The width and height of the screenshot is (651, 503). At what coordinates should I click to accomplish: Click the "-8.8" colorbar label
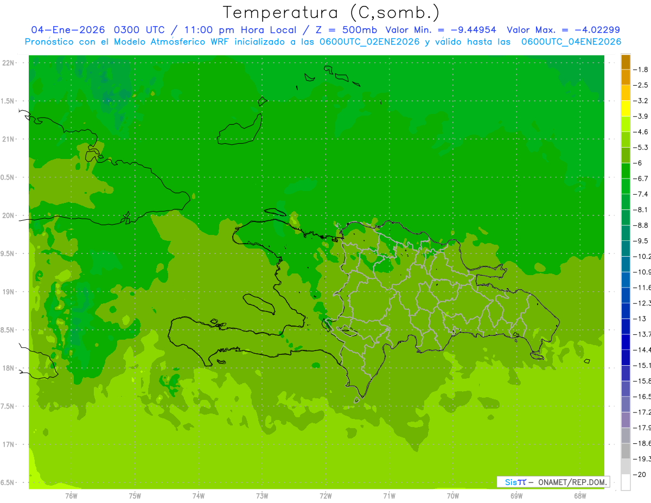642,225
